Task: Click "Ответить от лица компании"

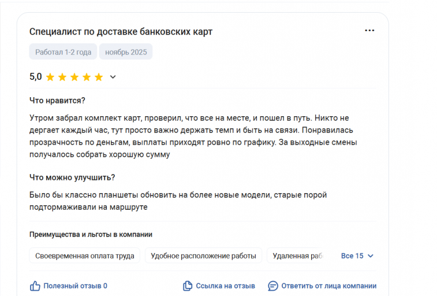Action: tap(328, 286)
